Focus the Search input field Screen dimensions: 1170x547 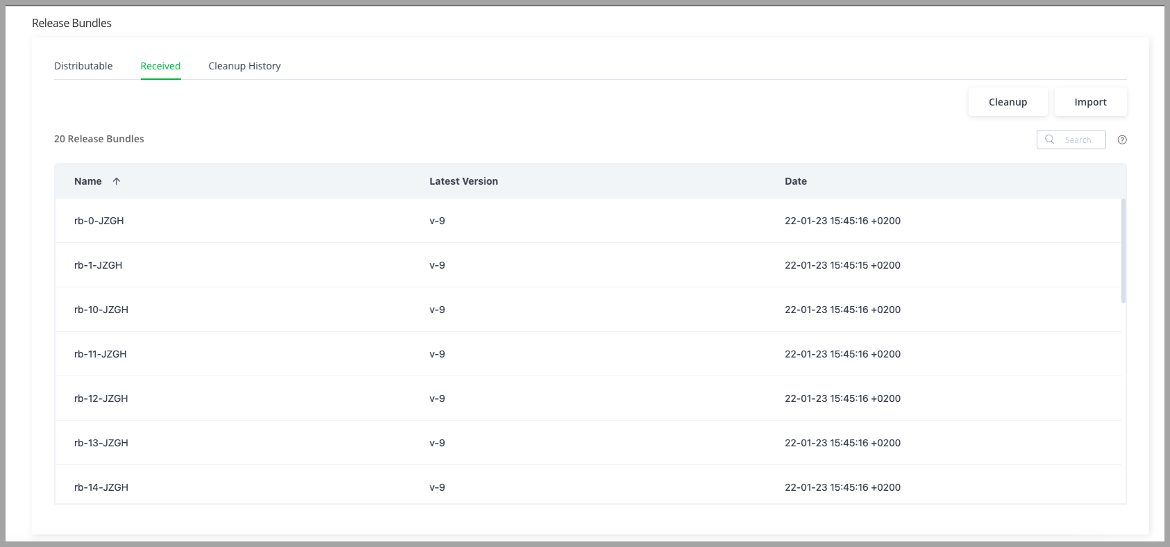1071,140
